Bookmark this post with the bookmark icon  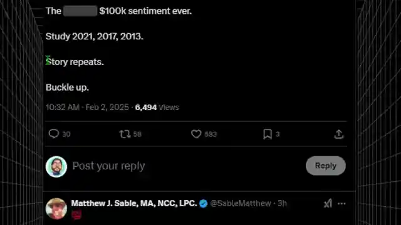tap(268, 134)
